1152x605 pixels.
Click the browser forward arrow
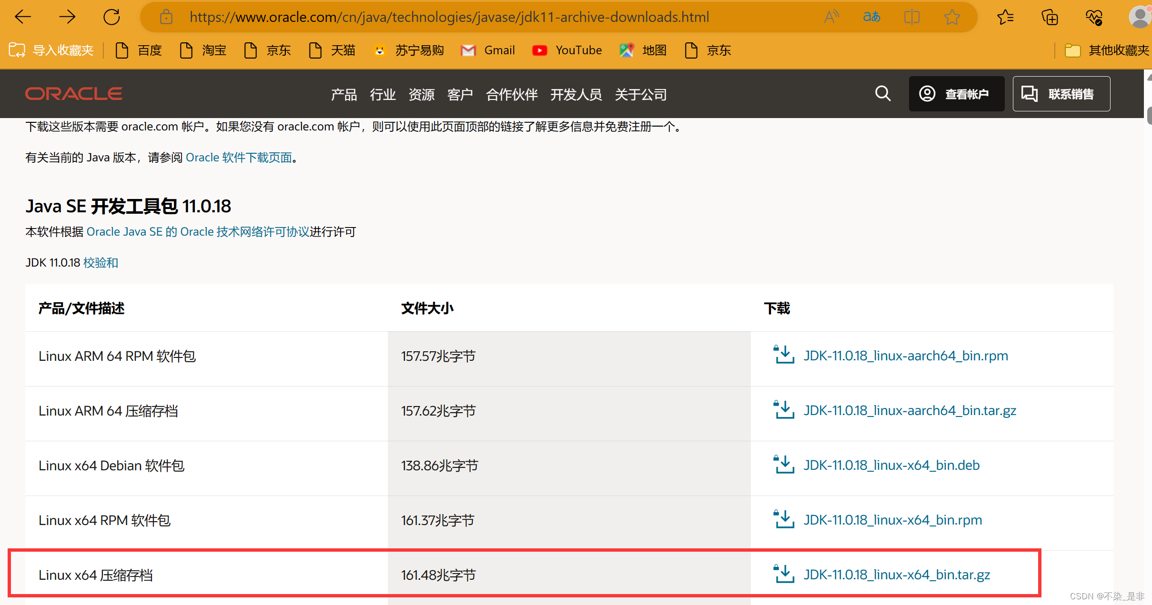pyautogui.click(x=67, y=17)
